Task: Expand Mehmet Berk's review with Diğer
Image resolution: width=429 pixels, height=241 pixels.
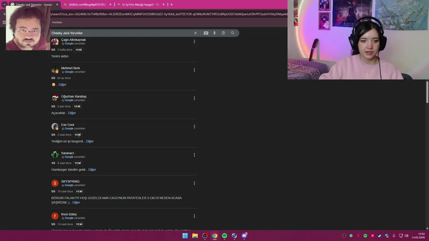Action: [x=63, y=85]
